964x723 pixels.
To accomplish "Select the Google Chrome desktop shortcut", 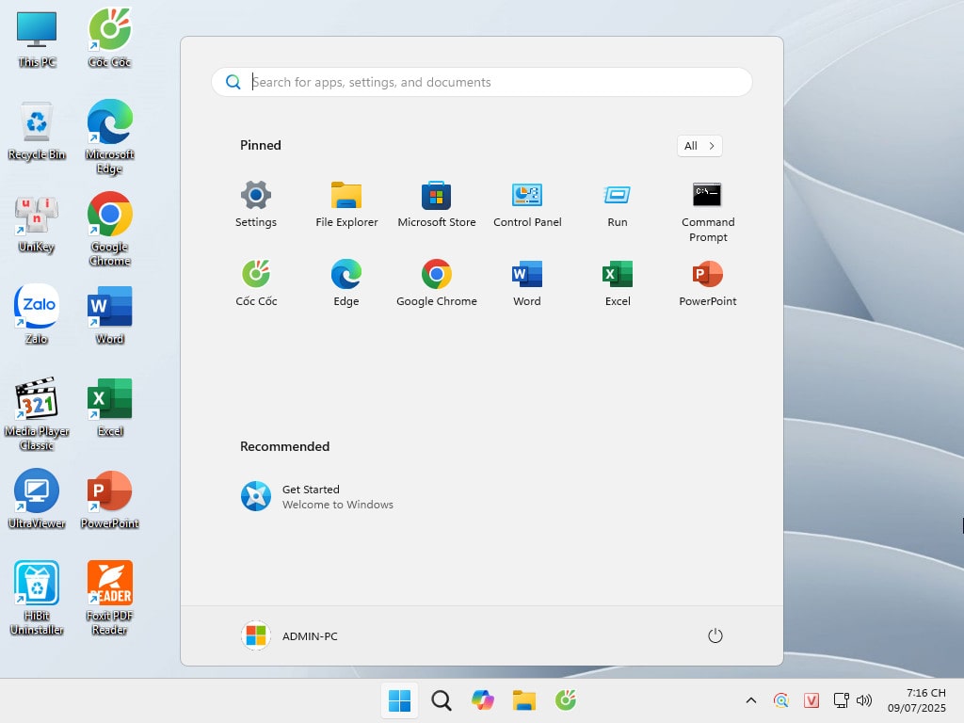I will point(109,230).
